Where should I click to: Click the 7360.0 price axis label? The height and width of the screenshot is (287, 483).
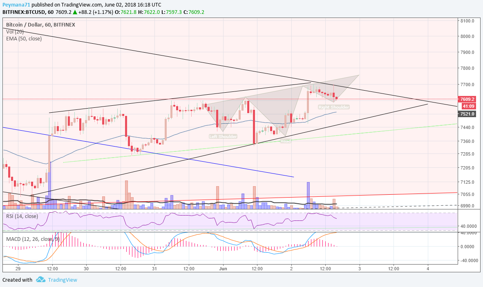pyautogui.click(x=467, y=142)
